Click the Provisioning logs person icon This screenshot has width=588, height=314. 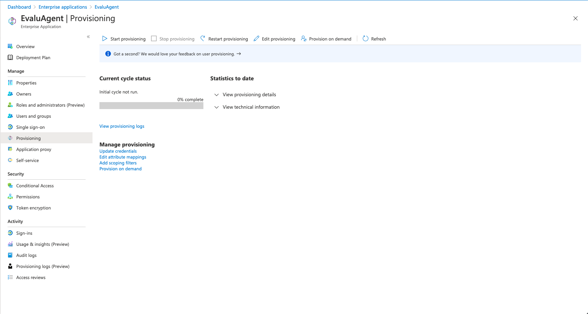point(10,266)
